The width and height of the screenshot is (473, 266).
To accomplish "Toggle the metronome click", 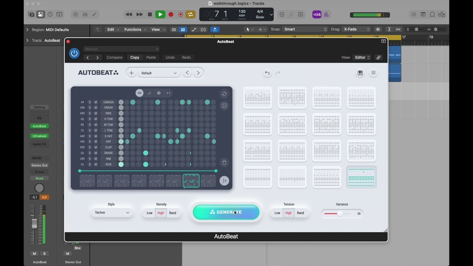I will click(326, 14).
